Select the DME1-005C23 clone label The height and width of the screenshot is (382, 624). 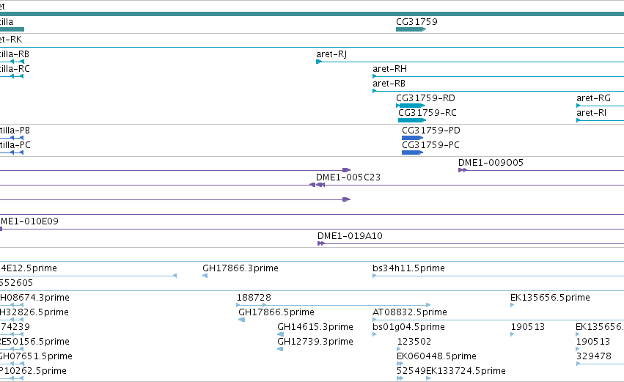click(x=348, y=177)
